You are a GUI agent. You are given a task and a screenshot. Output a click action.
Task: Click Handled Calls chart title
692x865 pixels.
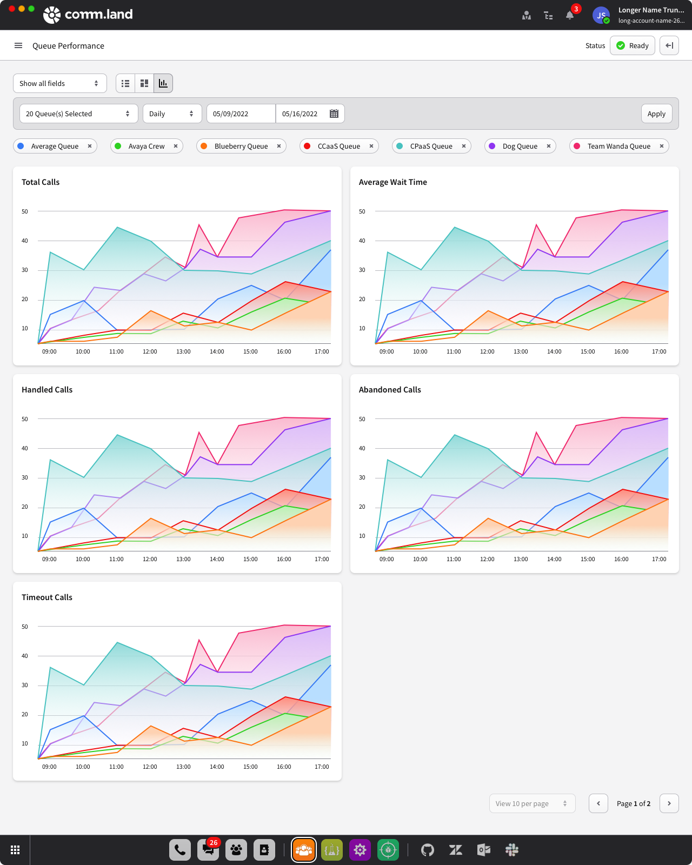click(47, 390)
